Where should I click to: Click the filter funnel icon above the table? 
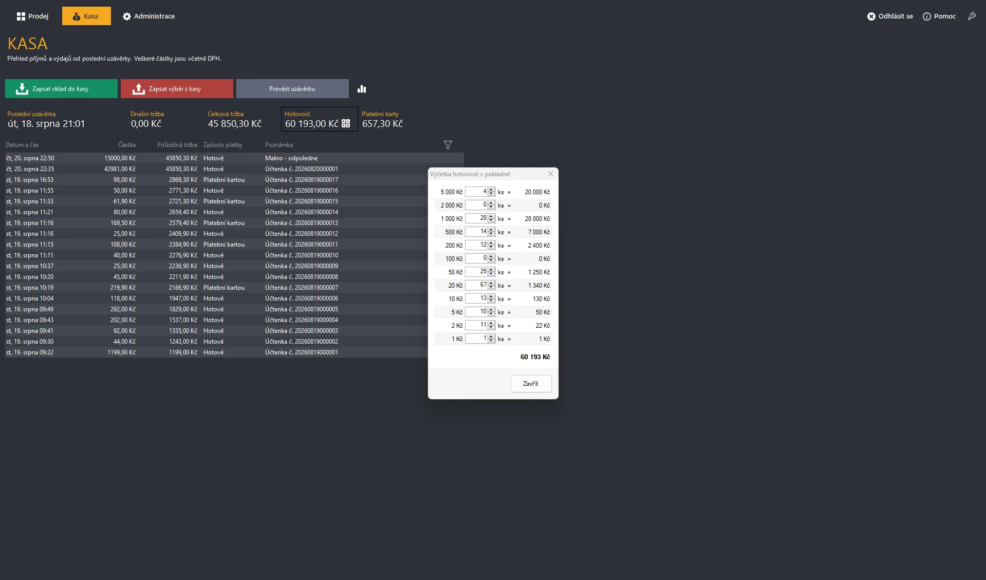(x=448, y=145)
